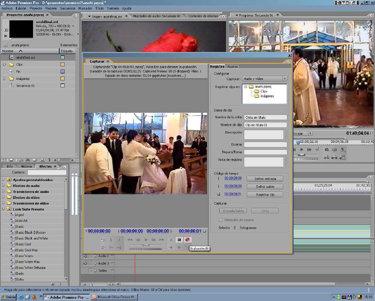Switch to the Ajustes tab

[x=232, y=66]
